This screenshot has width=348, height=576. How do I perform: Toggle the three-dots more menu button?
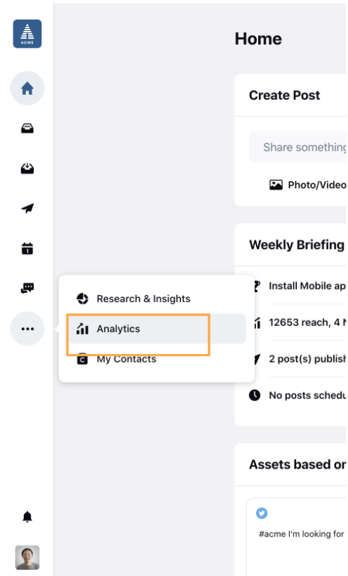tap(27, 329)
